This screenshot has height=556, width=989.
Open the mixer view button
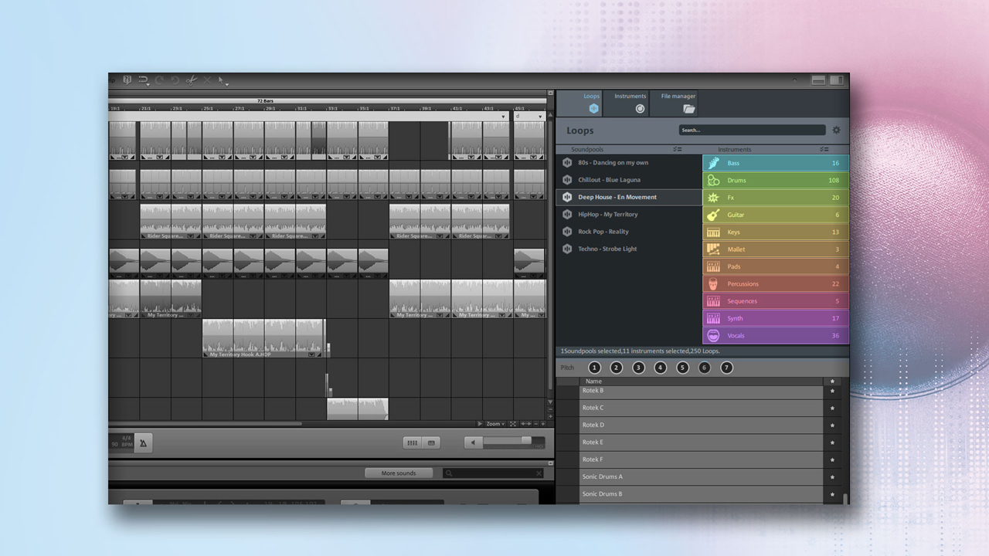coord(412,442)
